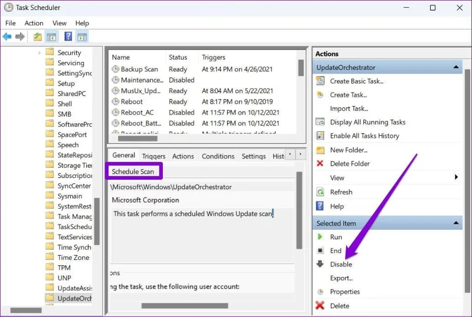
Task: Click the task details horizontal scrollbar thumb
Action: point(185,306)
